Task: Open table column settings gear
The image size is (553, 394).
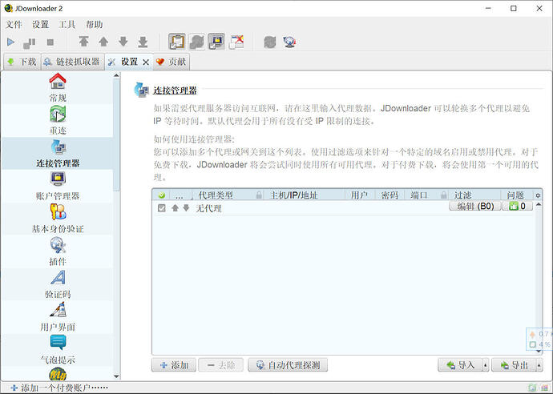Action: click(x=538, y=195)
